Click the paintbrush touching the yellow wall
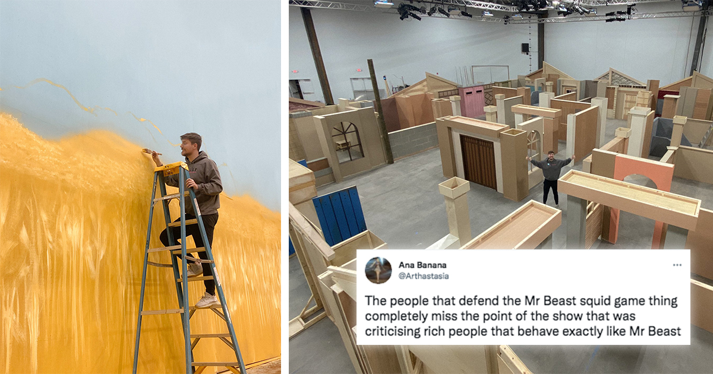The image size is (713, 374). (149, 152)
